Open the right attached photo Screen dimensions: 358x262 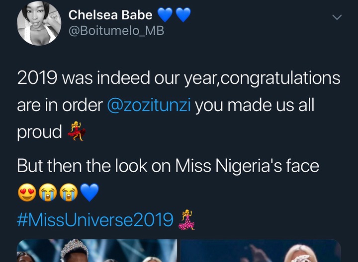[260, 251]
